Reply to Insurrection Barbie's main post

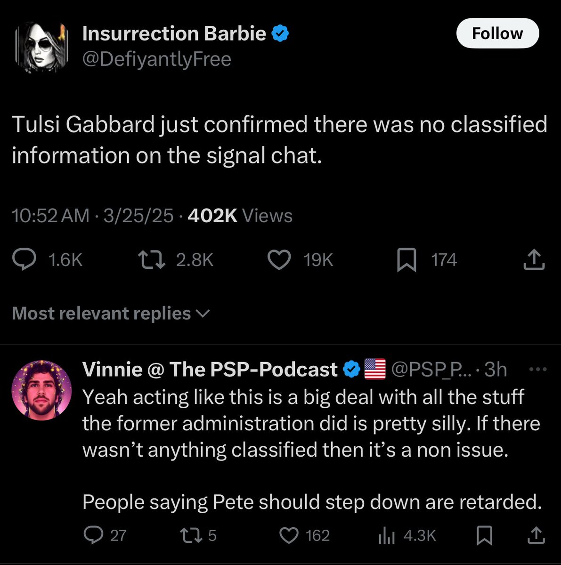[24, 260]
